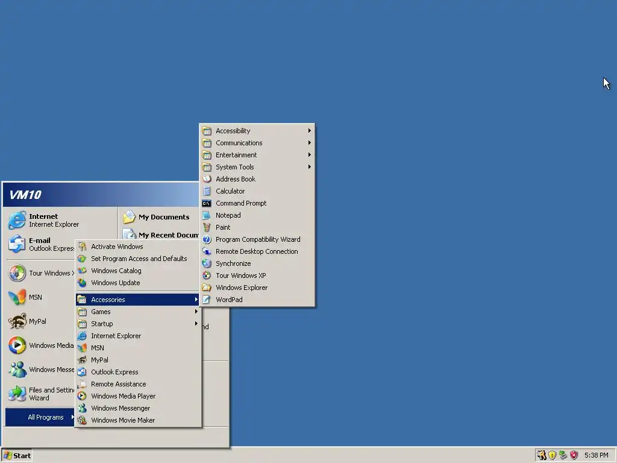Screen dimensions: 617x463
Task: Click the Paint brush icon
Action: (x=207, y=227)
